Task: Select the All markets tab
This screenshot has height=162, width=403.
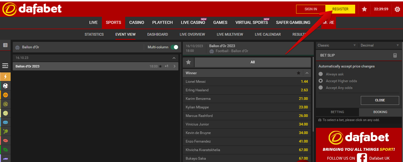Action: pyautogui.click(x=252, y=62)
